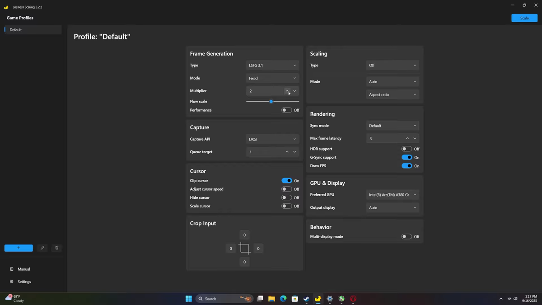The width and height of the screenshot is (542, 305).
Task: Click the add profile plus button
Action: coord(19,248)
